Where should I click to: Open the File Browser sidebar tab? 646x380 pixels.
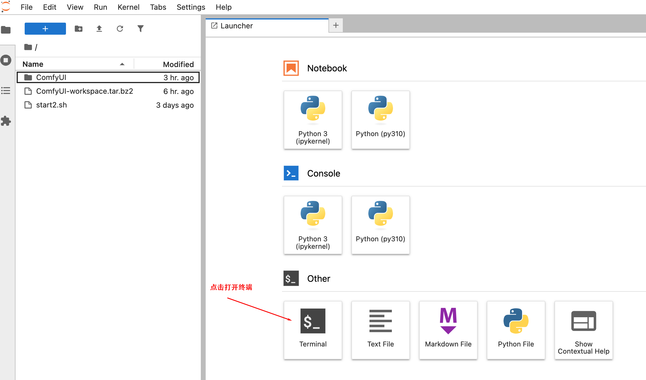[x=6, y=30]
